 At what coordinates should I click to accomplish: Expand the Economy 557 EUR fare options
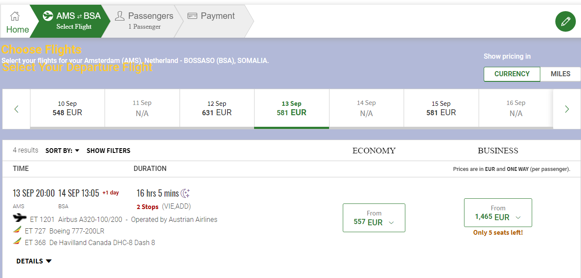pos(374,218)
